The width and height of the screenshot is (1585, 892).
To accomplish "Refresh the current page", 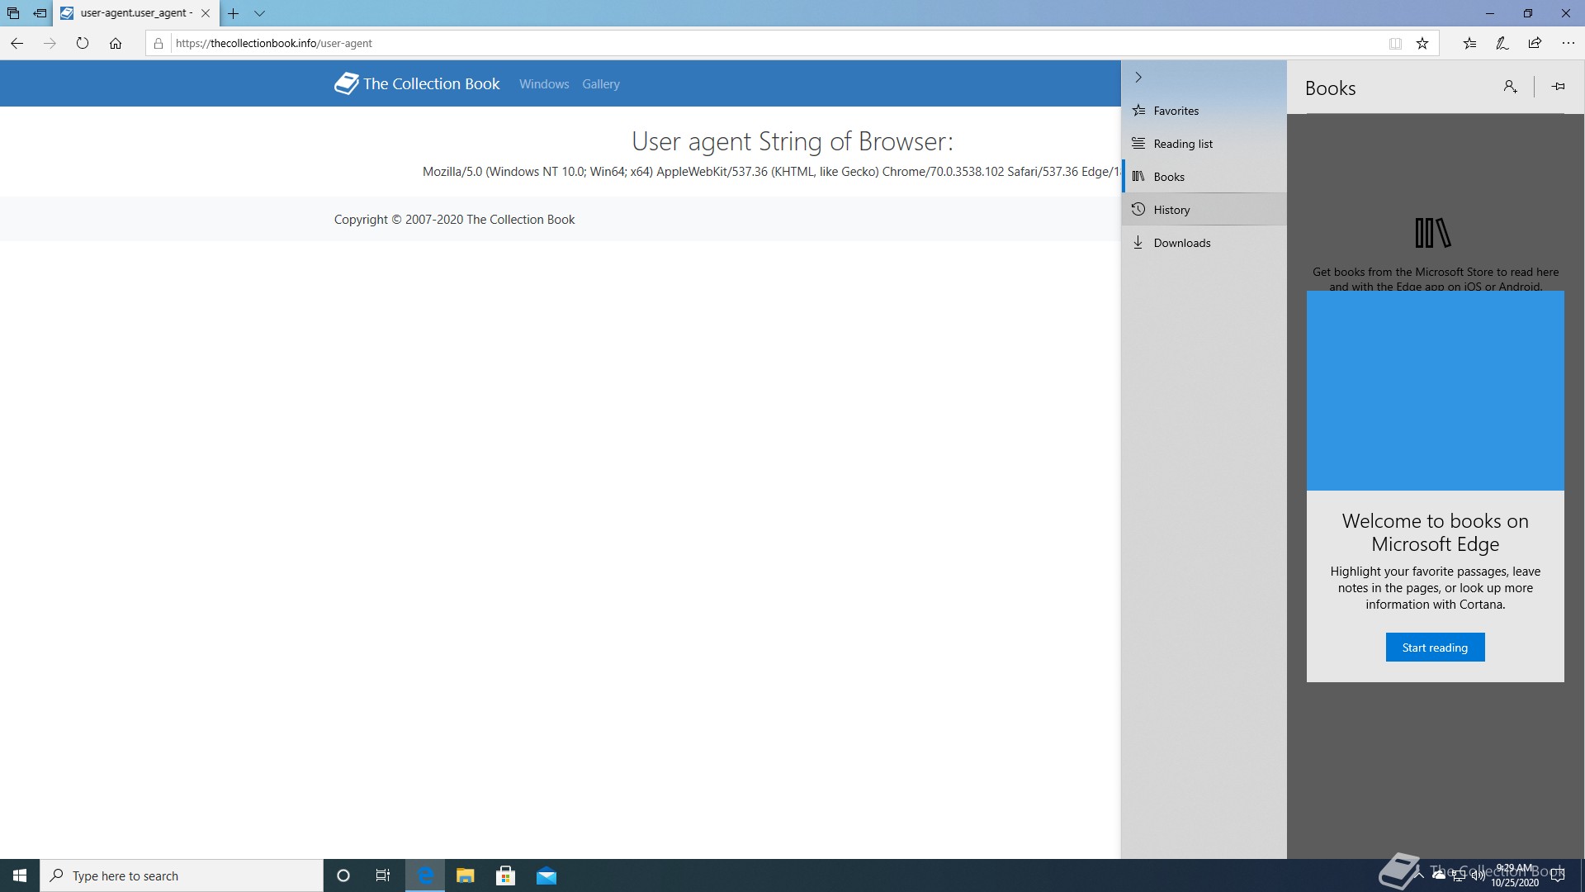I will 83,43.
